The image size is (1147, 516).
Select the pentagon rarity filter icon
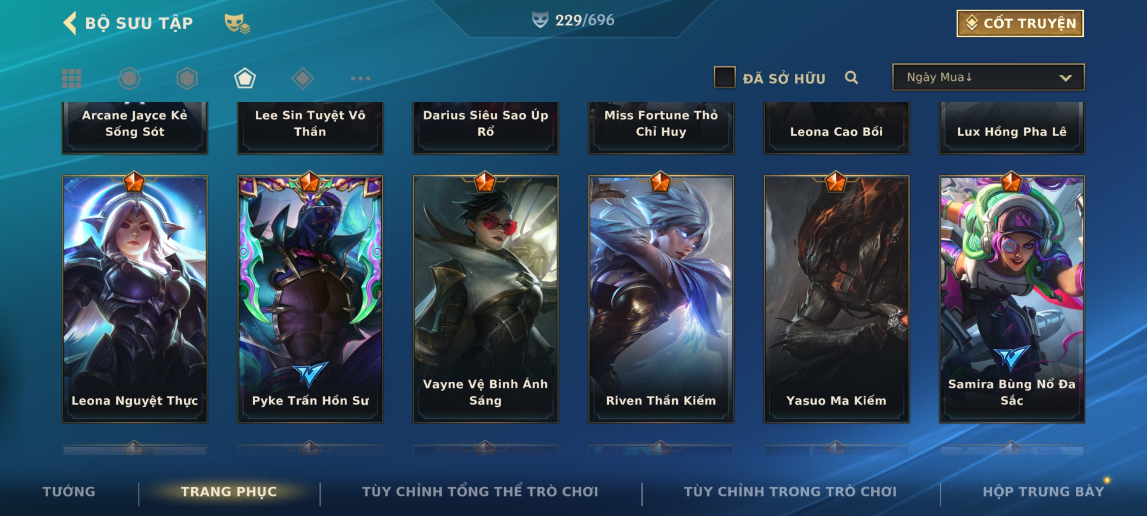click(x=245, y=78)
